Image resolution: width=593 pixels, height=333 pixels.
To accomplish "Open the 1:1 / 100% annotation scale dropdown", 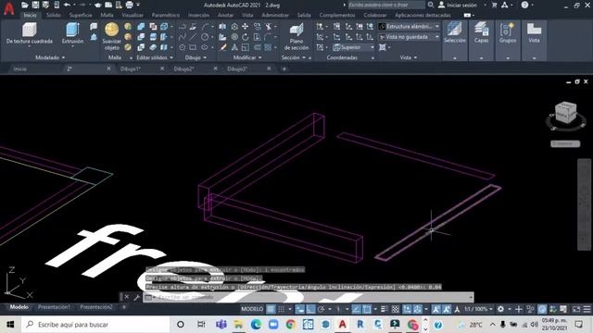I will pos(478,309).
